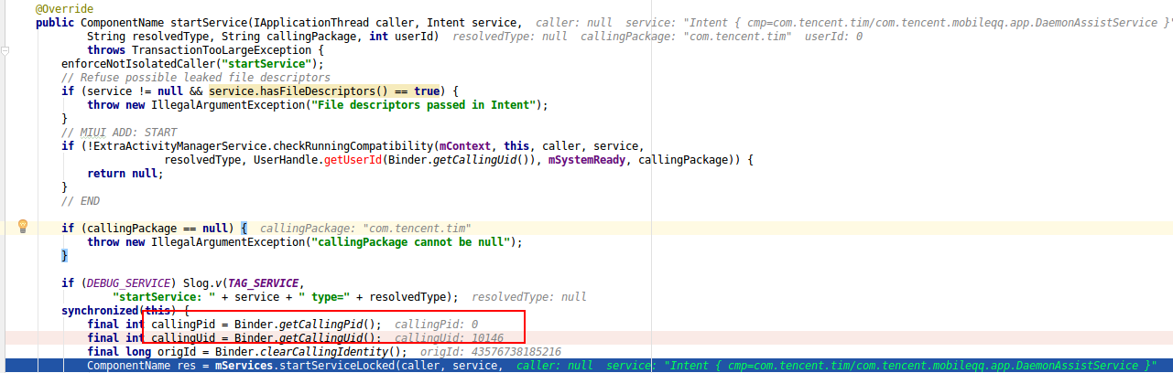Click TransactionTooLargeException in the throws clause
1173x373 pixels.
220,49
